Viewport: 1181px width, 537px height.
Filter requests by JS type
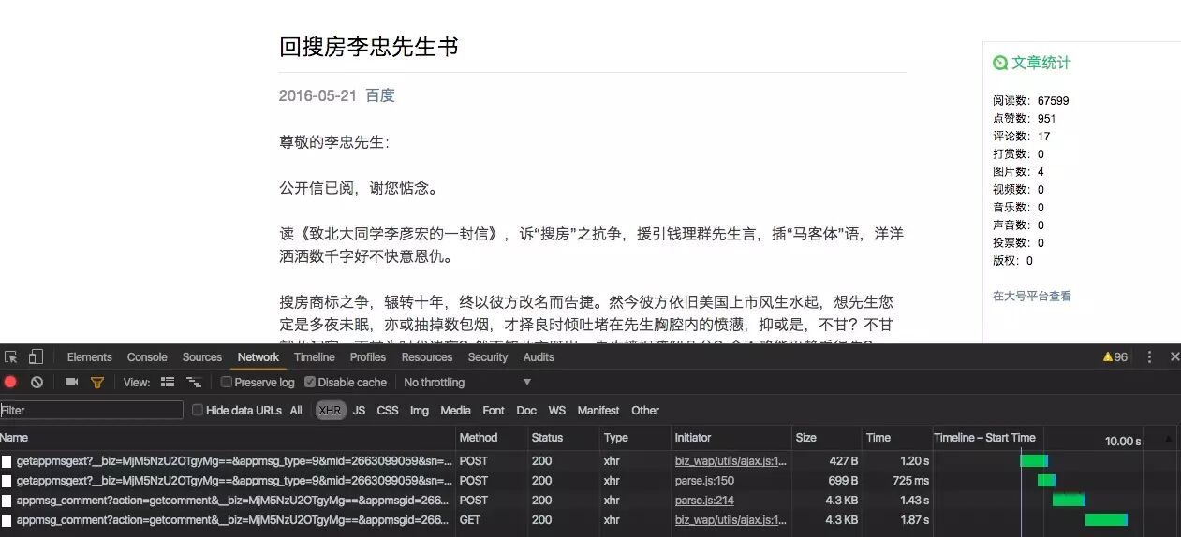[x=359, y=410]
